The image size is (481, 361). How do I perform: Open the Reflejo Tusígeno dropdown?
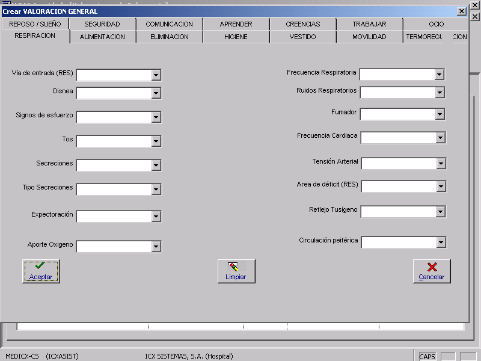(x=441, y=212)
